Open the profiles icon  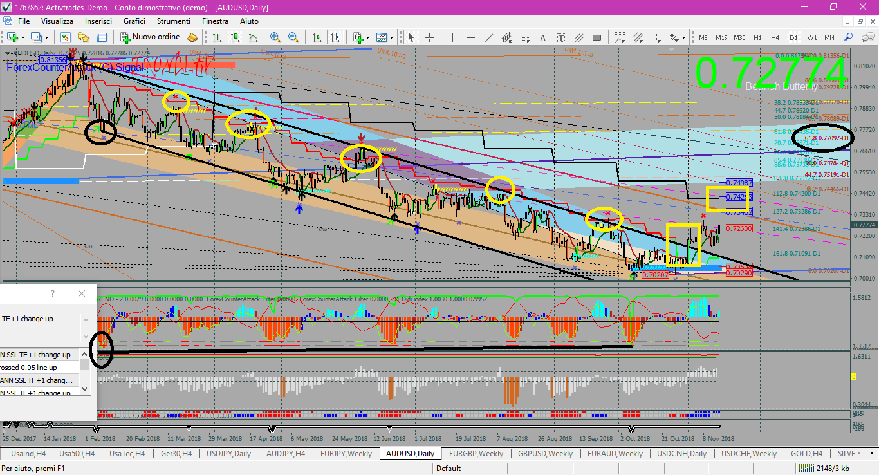(37, 37)
